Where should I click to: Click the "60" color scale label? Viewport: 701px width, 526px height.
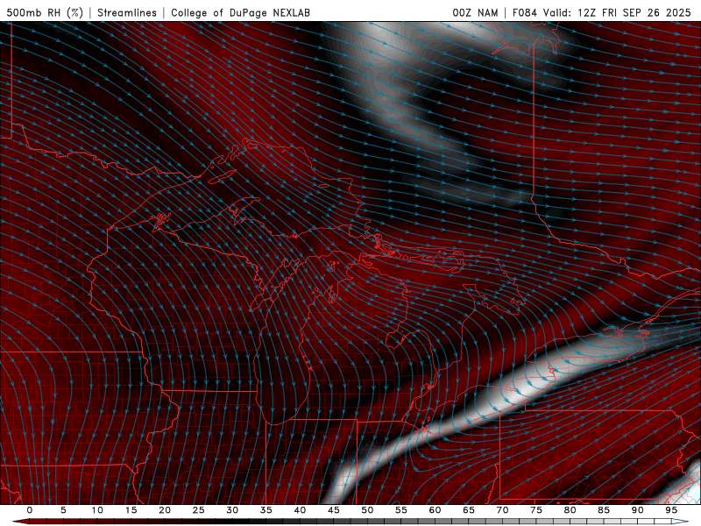coord(435,510)
